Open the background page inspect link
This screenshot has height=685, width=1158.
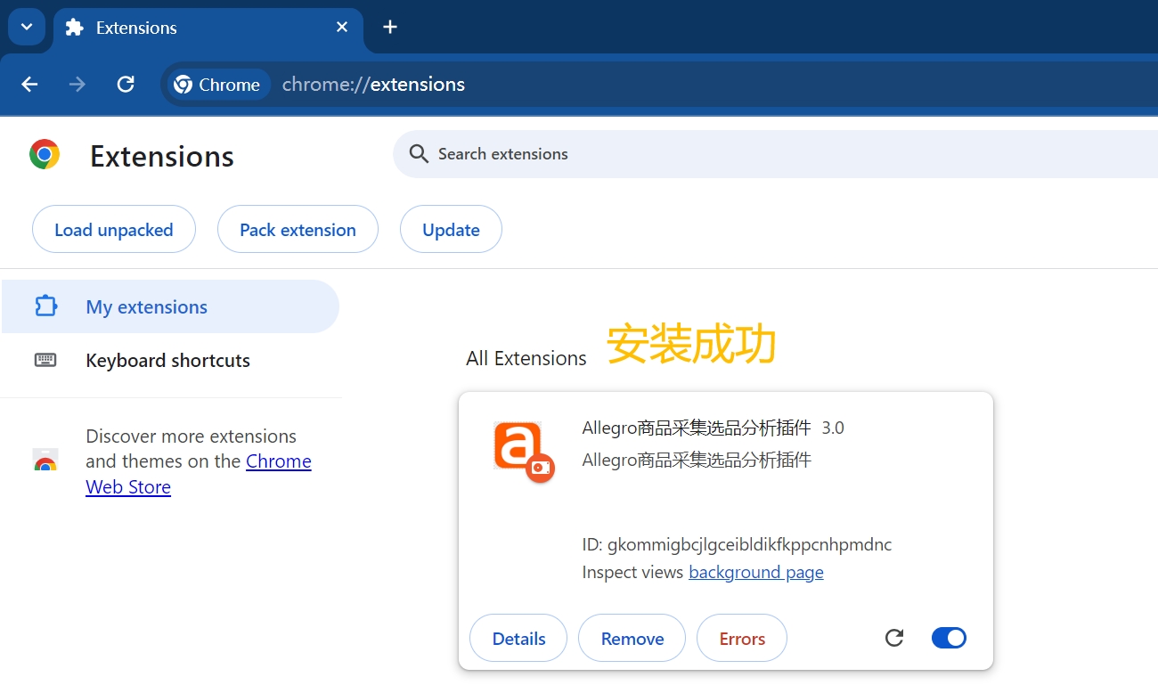pos(756,572)
